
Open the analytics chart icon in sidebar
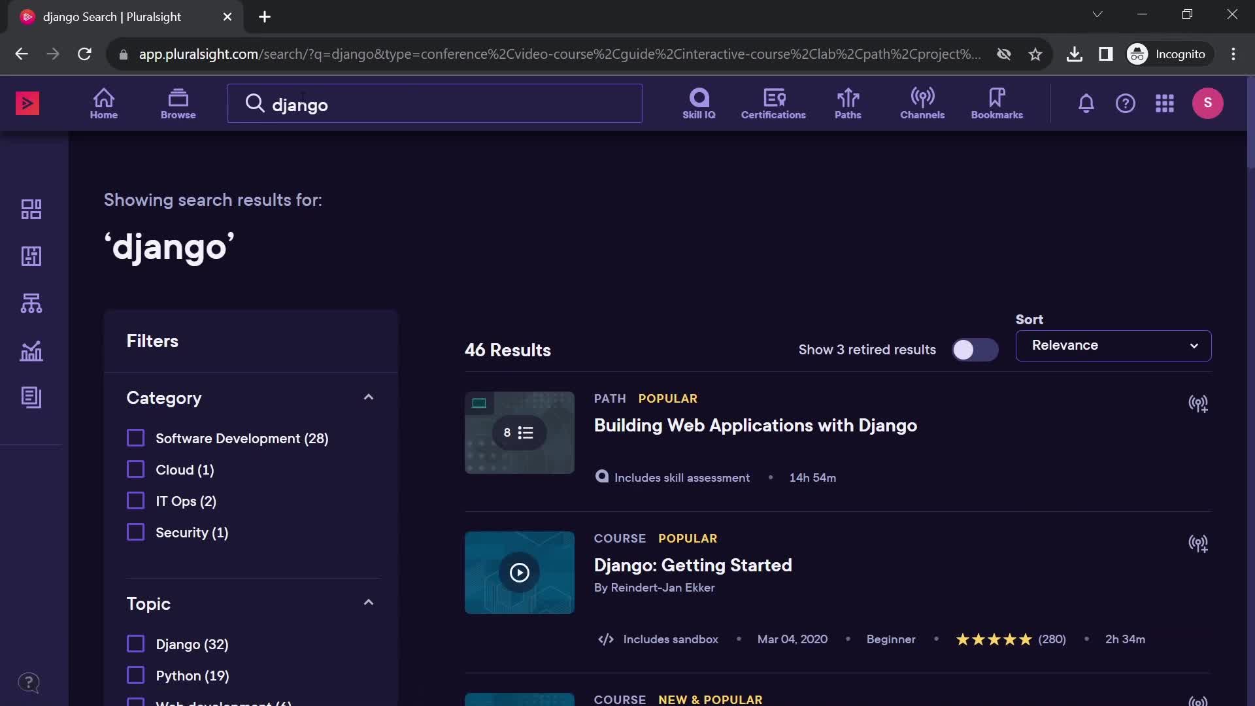(x=31, y=351)
